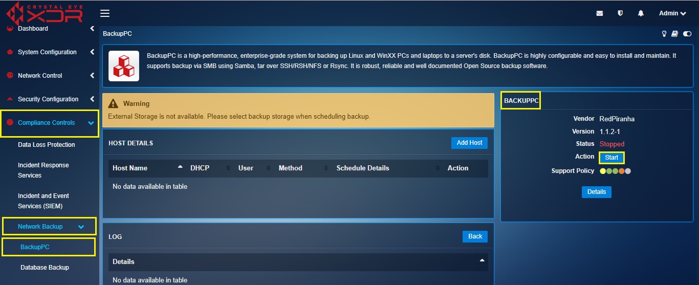Open the book documentation icon
Screen dimensions: 699x285
pos(675,34)
